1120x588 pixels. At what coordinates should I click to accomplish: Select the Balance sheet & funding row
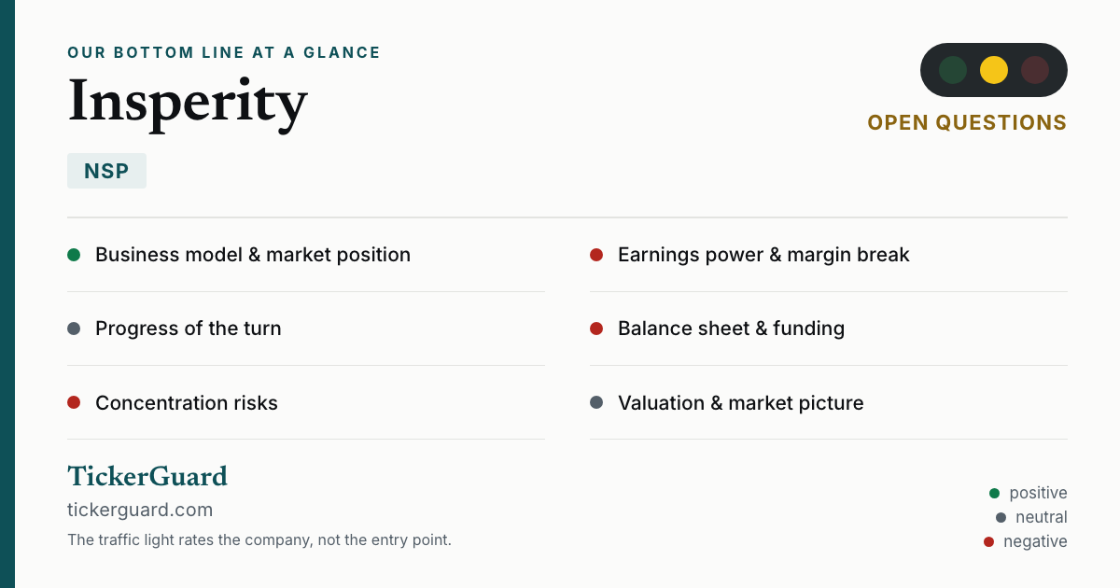click(829, 329)
